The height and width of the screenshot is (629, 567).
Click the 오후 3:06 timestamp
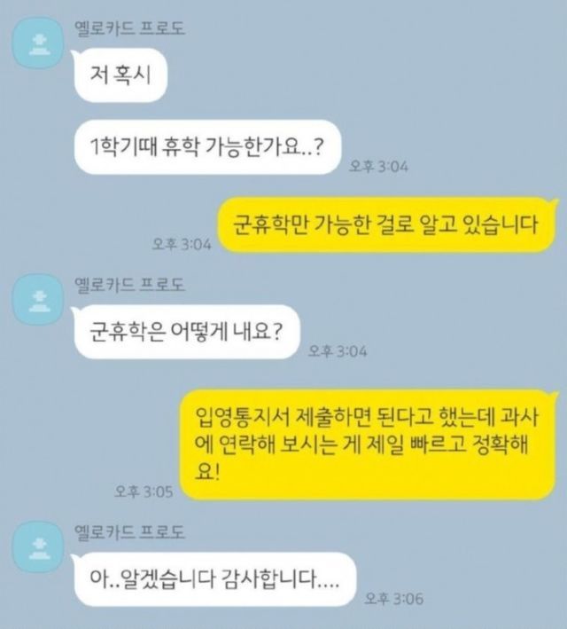click(x=394, y=599)
